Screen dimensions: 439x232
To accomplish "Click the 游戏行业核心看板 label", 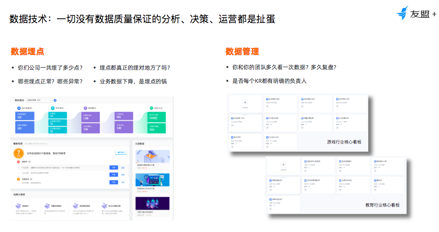I will [344, 142].
